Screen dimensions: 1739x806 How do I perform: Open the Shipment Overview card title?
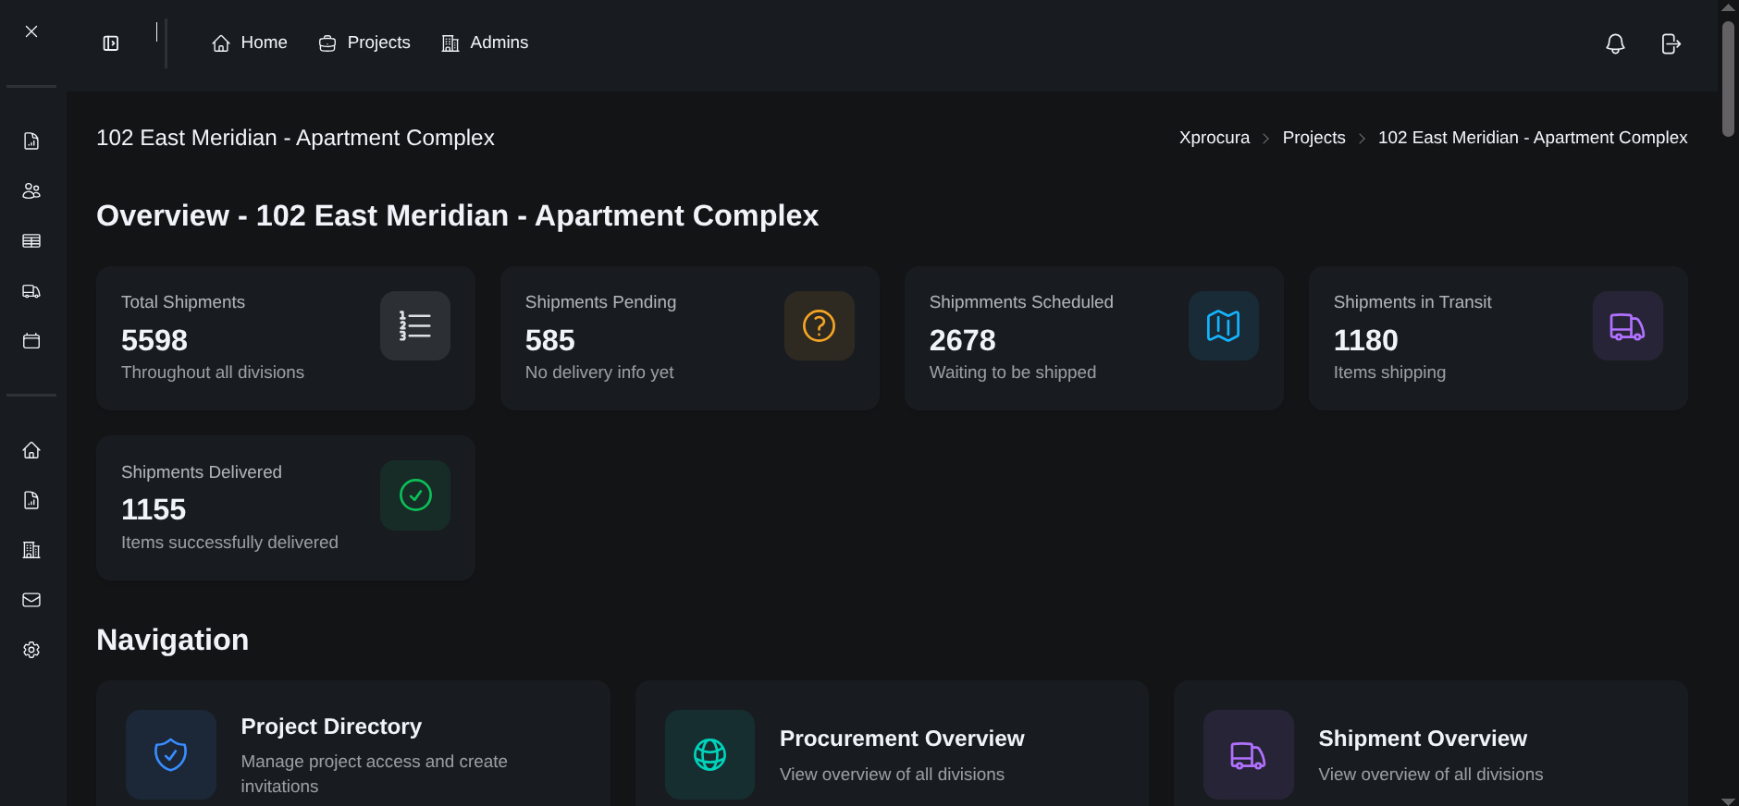tap(1423, 739)
